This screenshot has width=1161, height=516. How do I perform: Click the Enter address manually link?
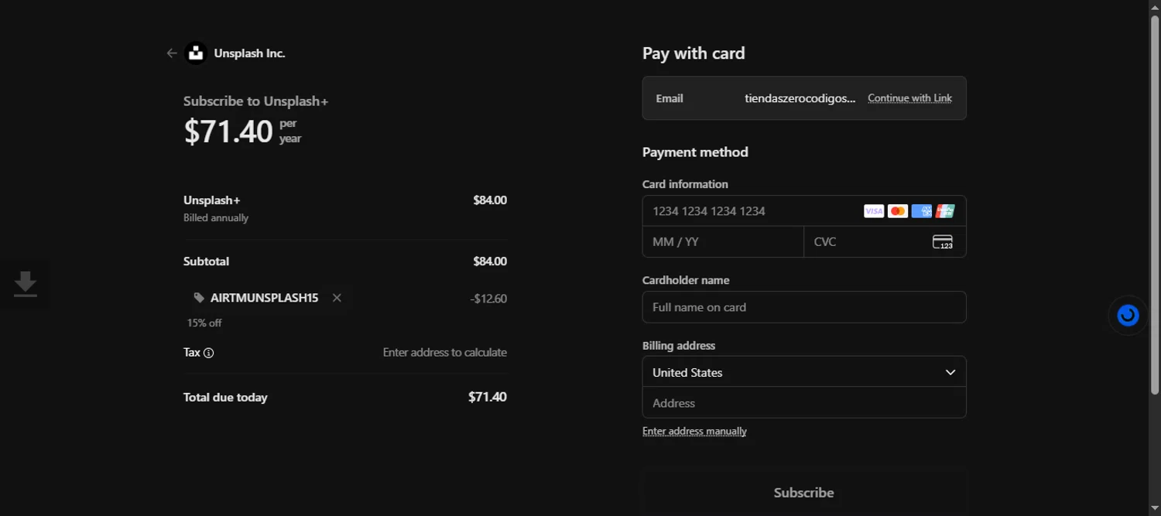(694, 431)
